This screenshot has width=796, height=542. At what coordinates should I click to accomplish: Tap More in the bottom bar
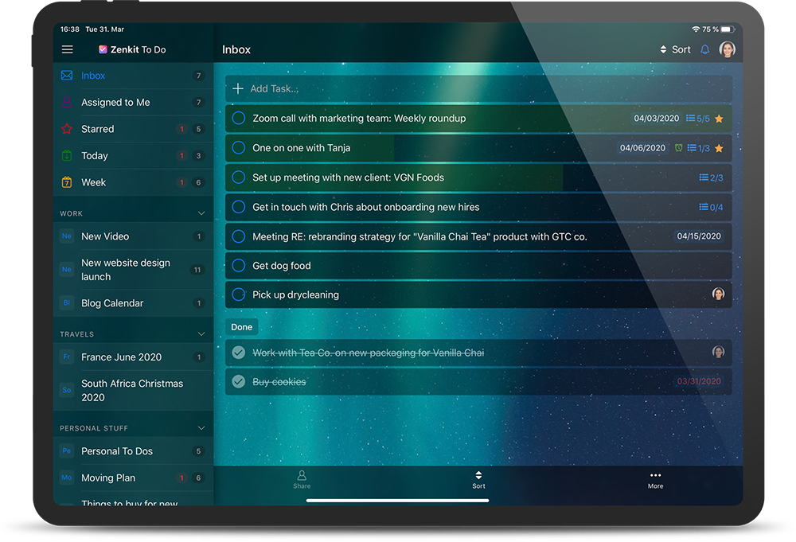(x=655, y=480)
